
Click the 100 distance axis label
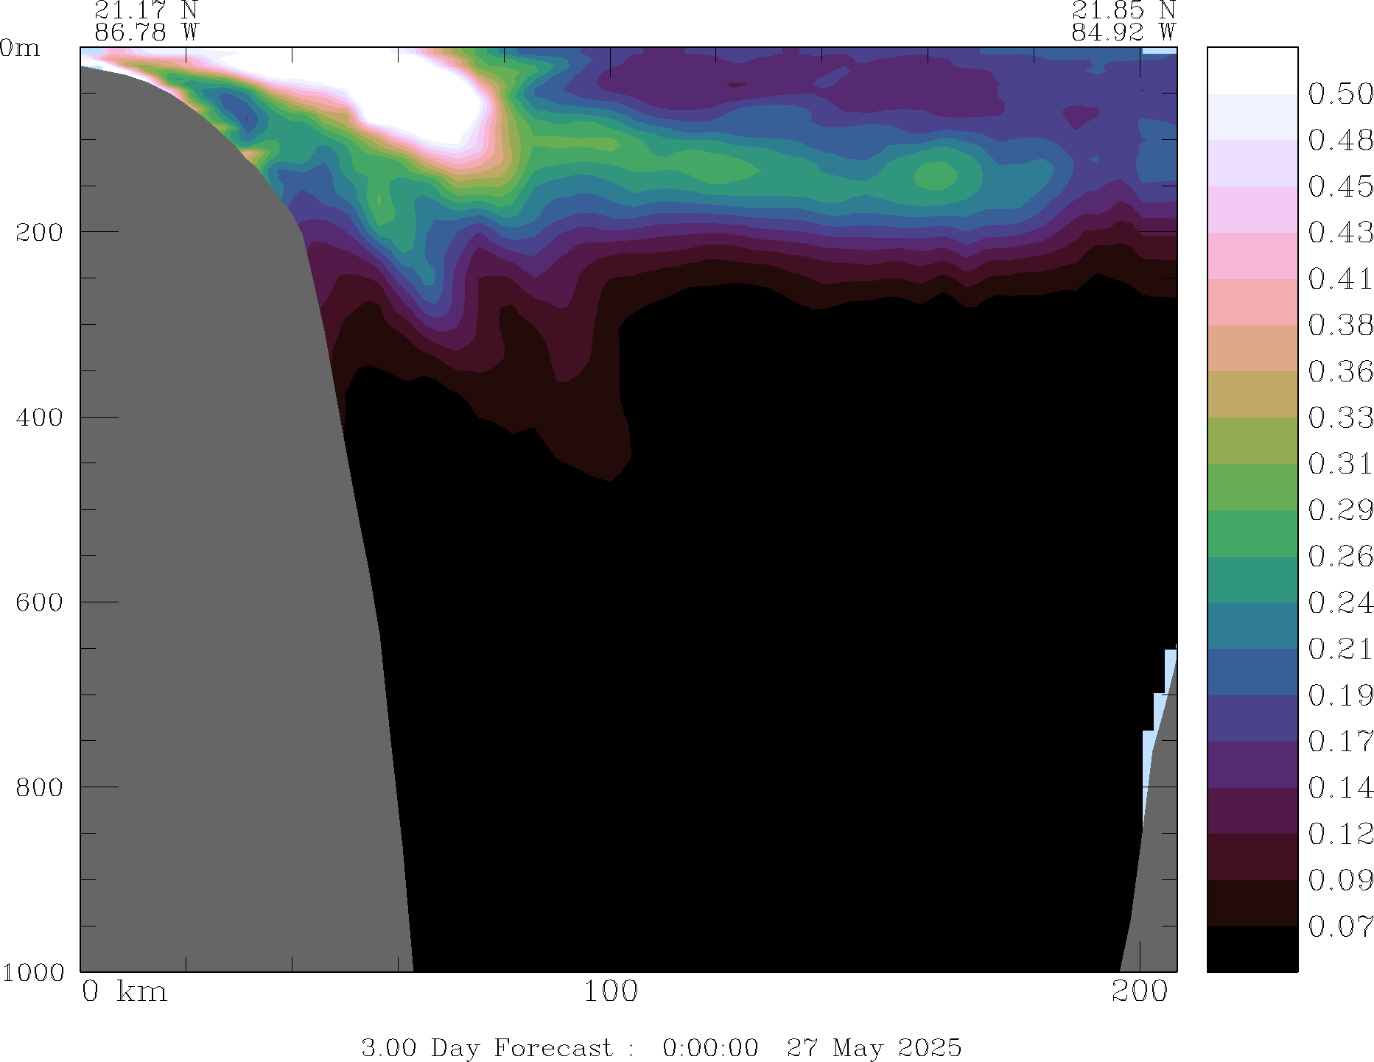tap(610, 991)
